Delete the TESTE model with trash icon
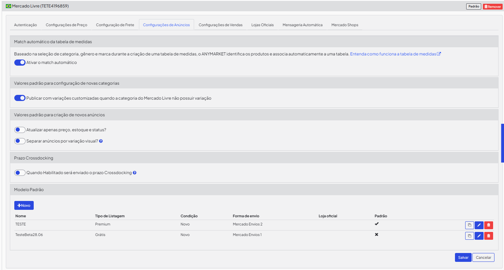Image resolution: width=504 pixels, height=270 pixels. click(489, 225)
